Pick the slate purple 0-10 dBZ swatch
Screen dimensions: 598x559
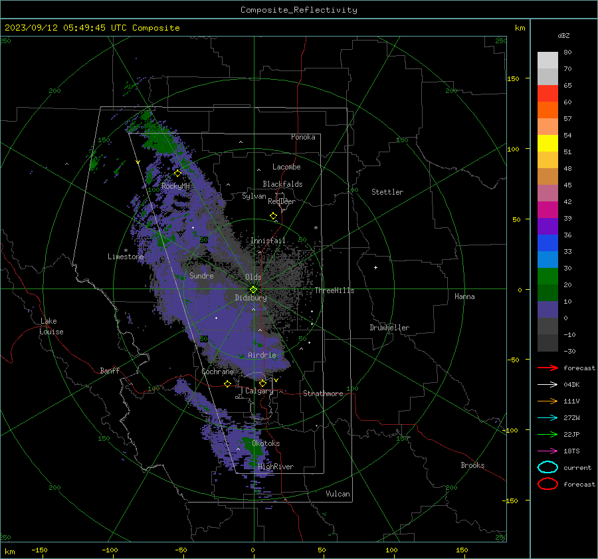point(548,309)
